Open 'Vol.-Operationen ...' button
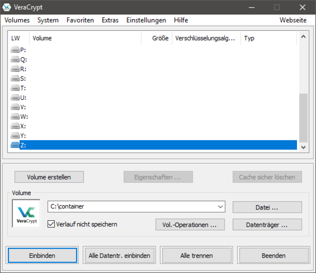 (190, 225)
